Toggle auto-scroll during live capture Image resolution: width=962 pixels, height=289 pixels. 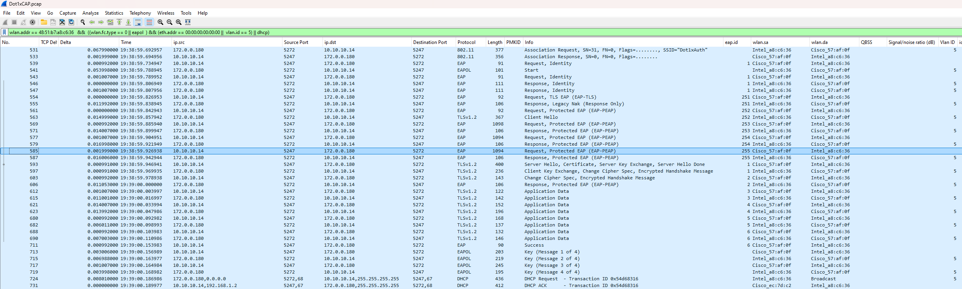138,22
